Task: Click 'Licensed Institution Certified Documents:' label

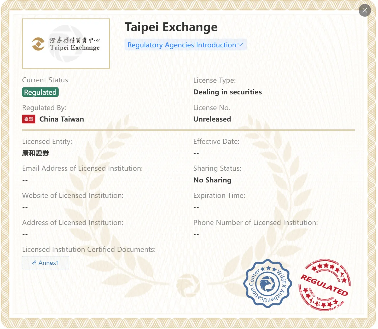Action: pos(89,249)
